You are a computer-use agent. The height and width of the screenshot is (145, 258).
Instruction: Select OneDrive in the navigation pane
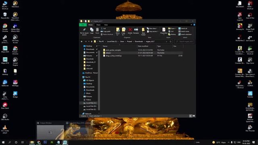(x=90, y=73)
